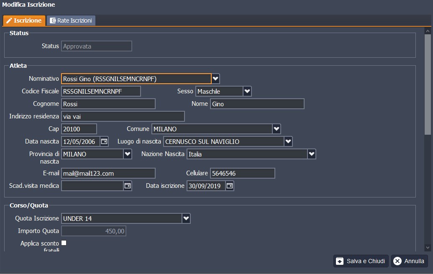Screen dimensions: 433x274
Task: Click the Indirizzo residenza text field
Action: pyautogui.click(x=123, y=116)
